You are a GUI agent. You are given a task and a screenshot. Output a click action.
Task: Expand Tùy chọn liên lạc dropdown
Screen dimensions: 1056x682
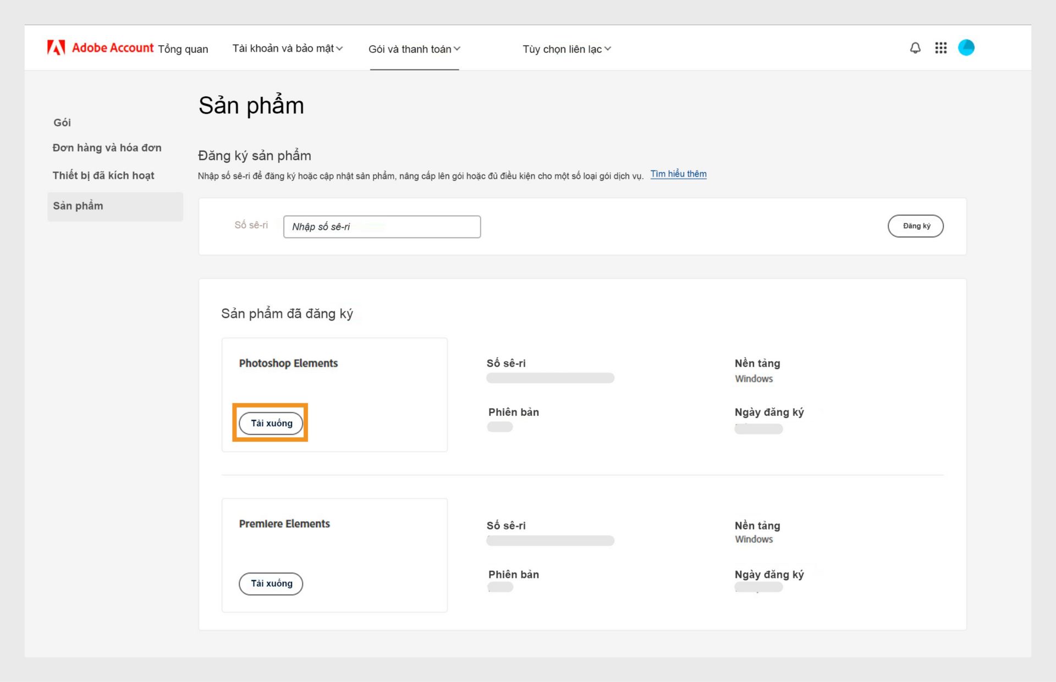point(566,50)
